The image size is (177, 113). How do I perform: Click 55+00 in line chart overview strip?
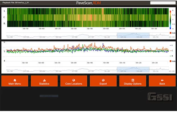point(10,71)
